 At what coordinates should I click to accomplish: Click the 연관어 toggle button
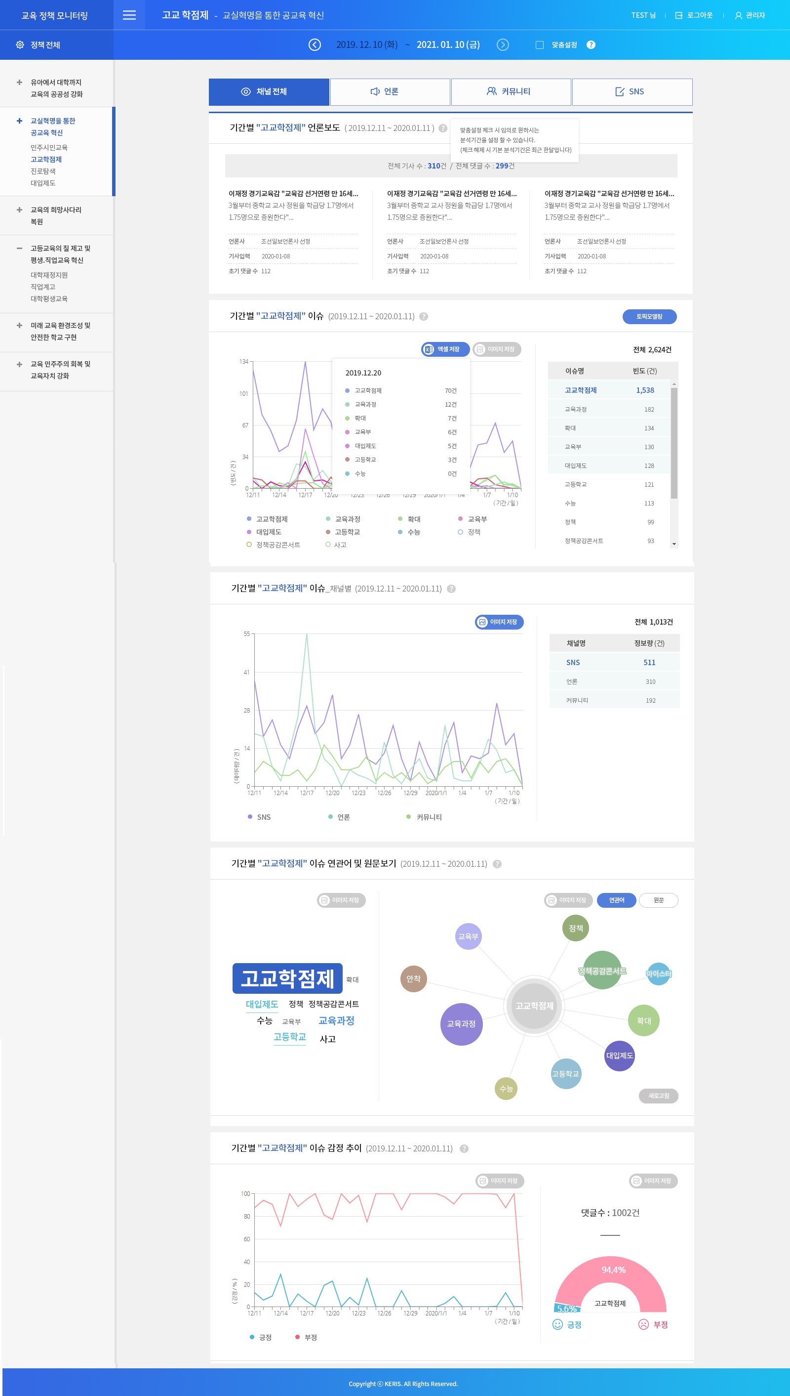[616, 900]
